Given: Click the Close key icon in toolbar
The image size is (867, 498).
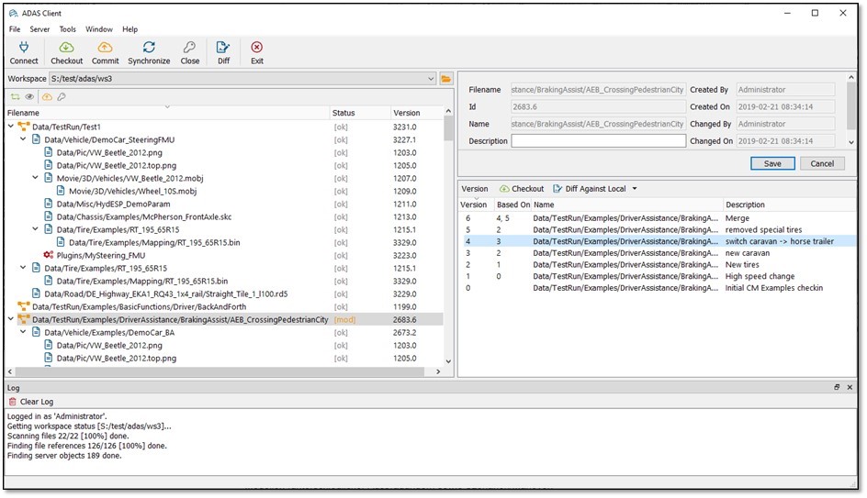Looking at the screenshot, I should 189,48.
